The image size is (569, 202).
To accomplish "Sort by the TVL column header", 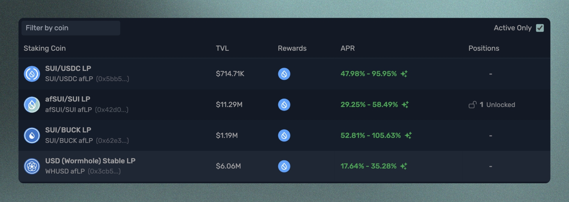I will point(222,48).
